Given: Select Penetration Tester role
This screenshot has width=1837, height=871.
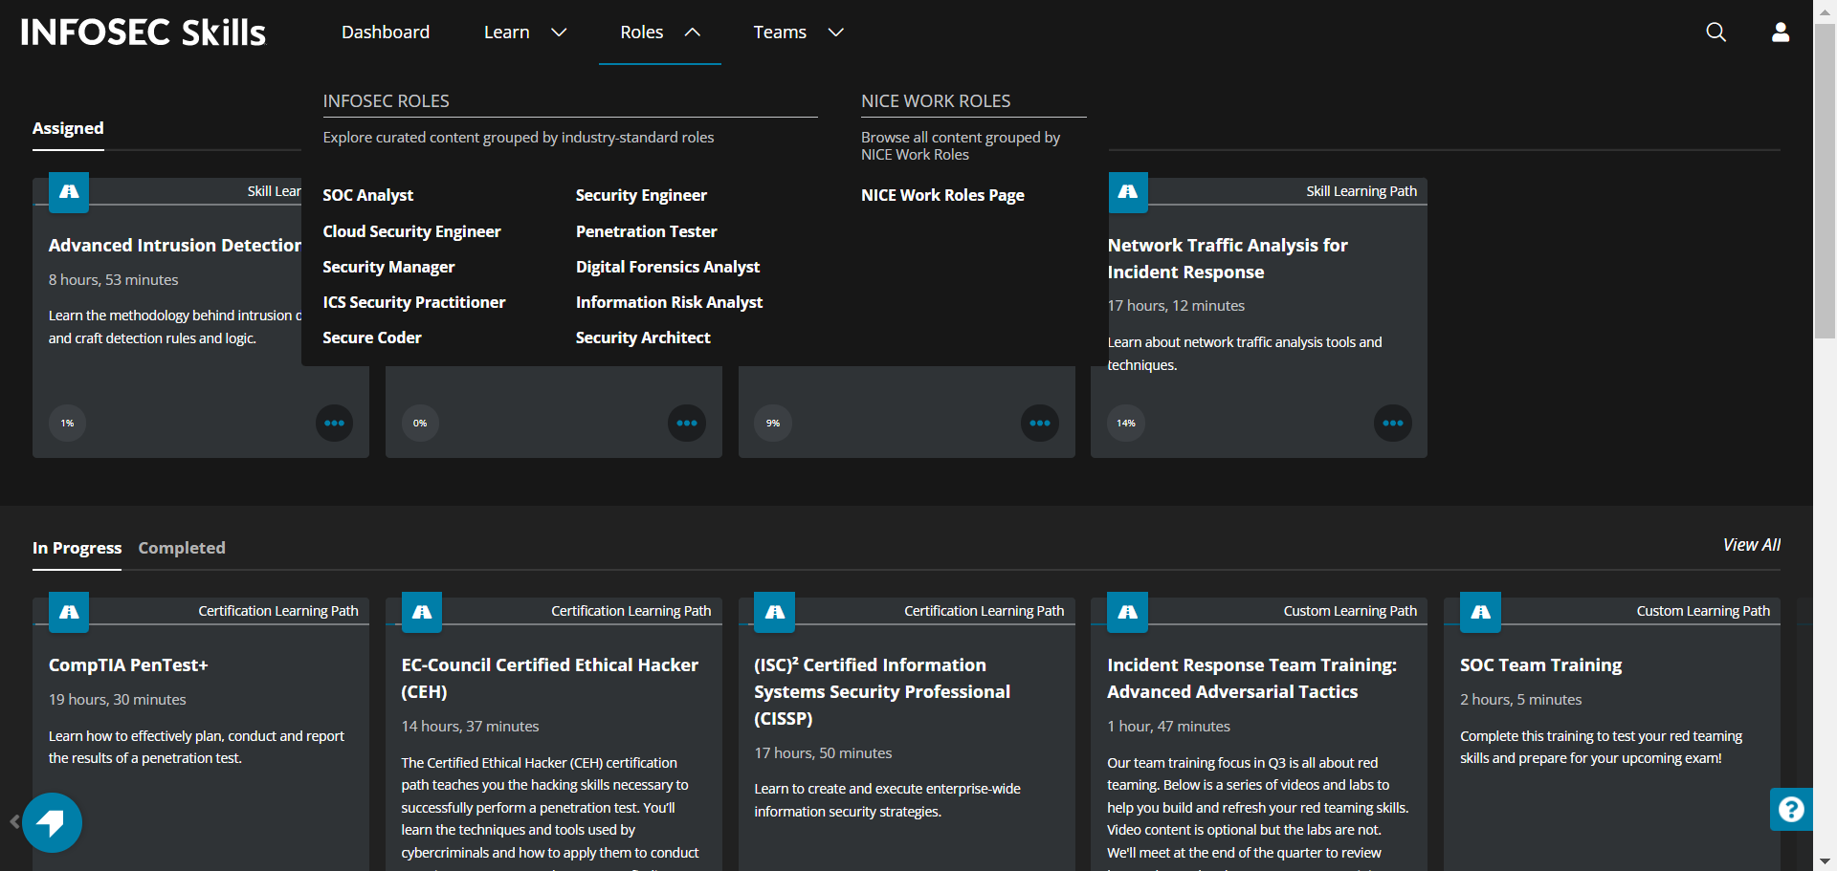Looking at the screenshot, I should click(x=646, y=231).
